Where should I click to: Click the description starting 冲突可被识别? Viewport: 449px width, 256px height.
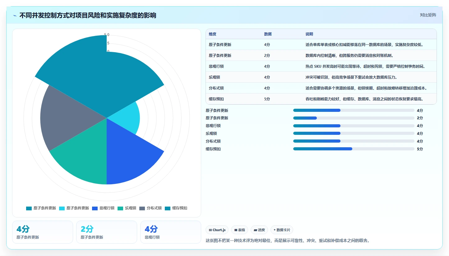coord(352,77)
